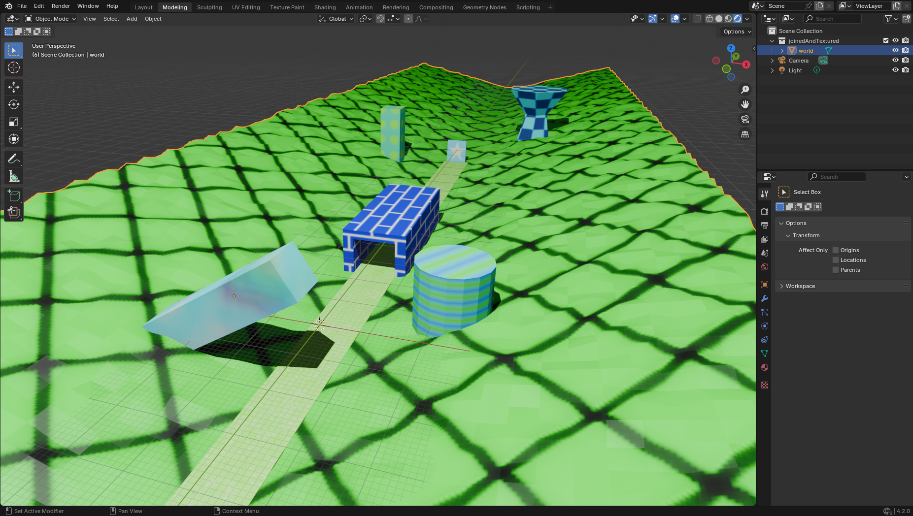The image size is (913, 516).
Task: Click the zoom magnifier viewport icon
Action: [745, 90]
